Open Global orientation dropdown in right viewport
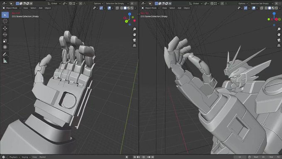282x159 pixels. click(196, 3)
